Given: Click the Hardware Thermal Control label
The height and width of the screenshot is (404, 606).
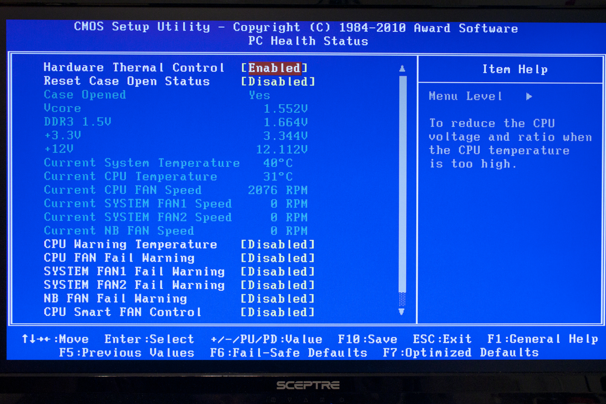Looking at the screenshot, I should (134, 68).
